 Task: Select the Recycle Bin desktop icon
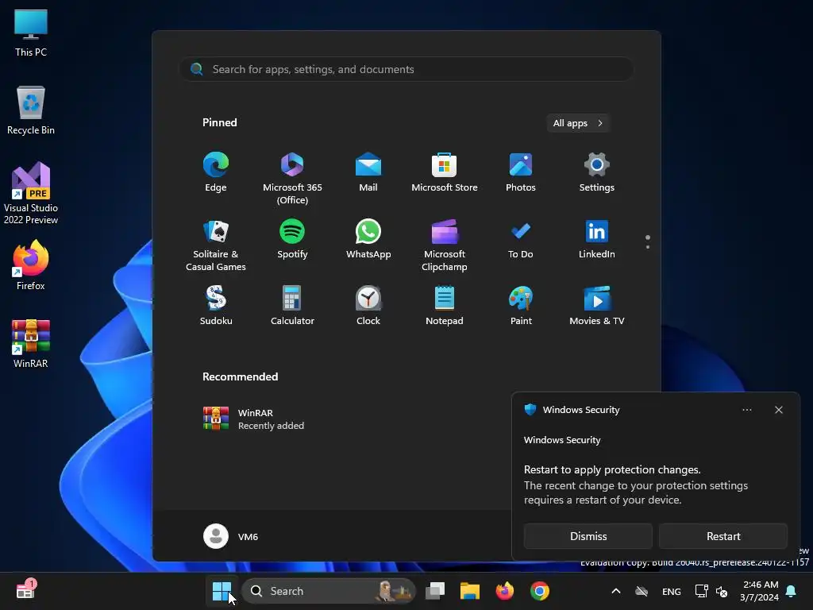point(31,110)
